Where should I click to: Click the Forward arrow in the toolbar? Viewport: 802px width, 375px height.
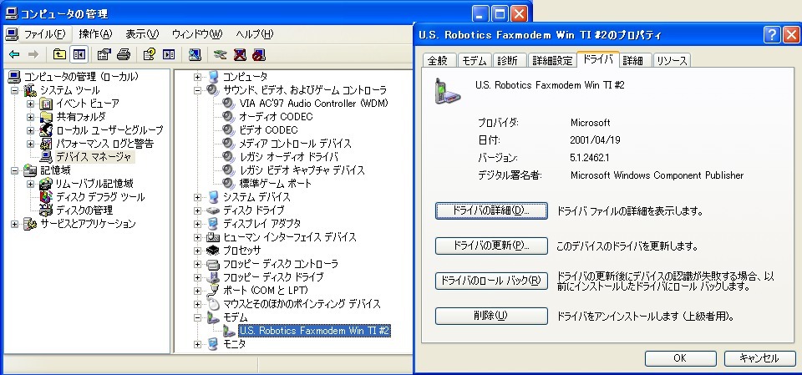33,54
